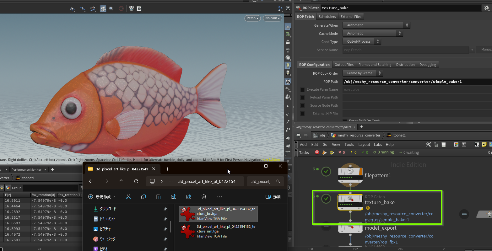Click the dirty and cook icon in Tasks bar
Viewport: 492px width, 251px height.
[x=325, y=152]
